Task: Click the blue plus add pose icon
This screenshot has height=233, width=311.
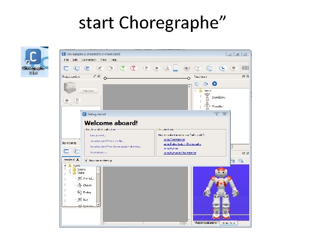Action: pos(214,84)
